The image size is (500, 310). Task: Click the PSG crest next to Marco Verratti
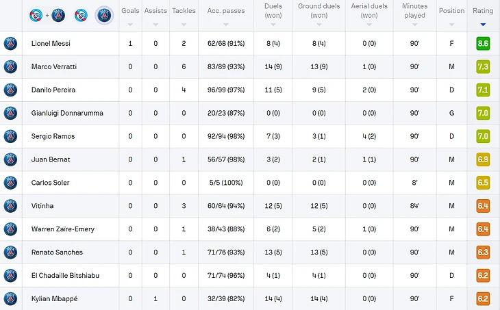coord(10,67)
